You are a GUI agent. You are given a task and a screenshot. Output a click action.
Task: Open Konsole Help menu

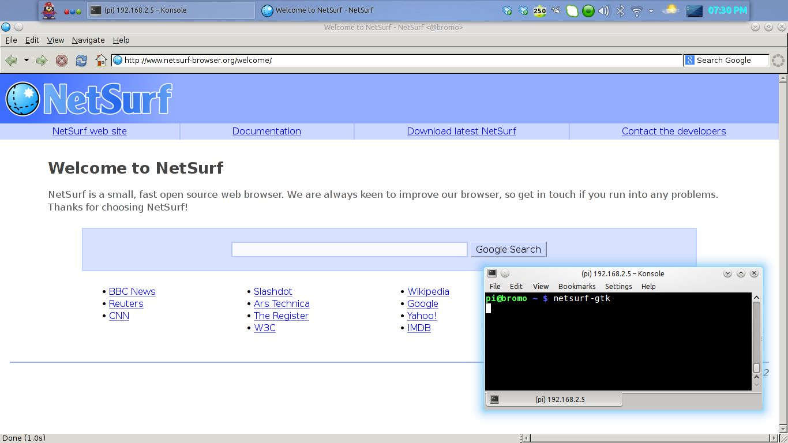(x=648, y=286)
